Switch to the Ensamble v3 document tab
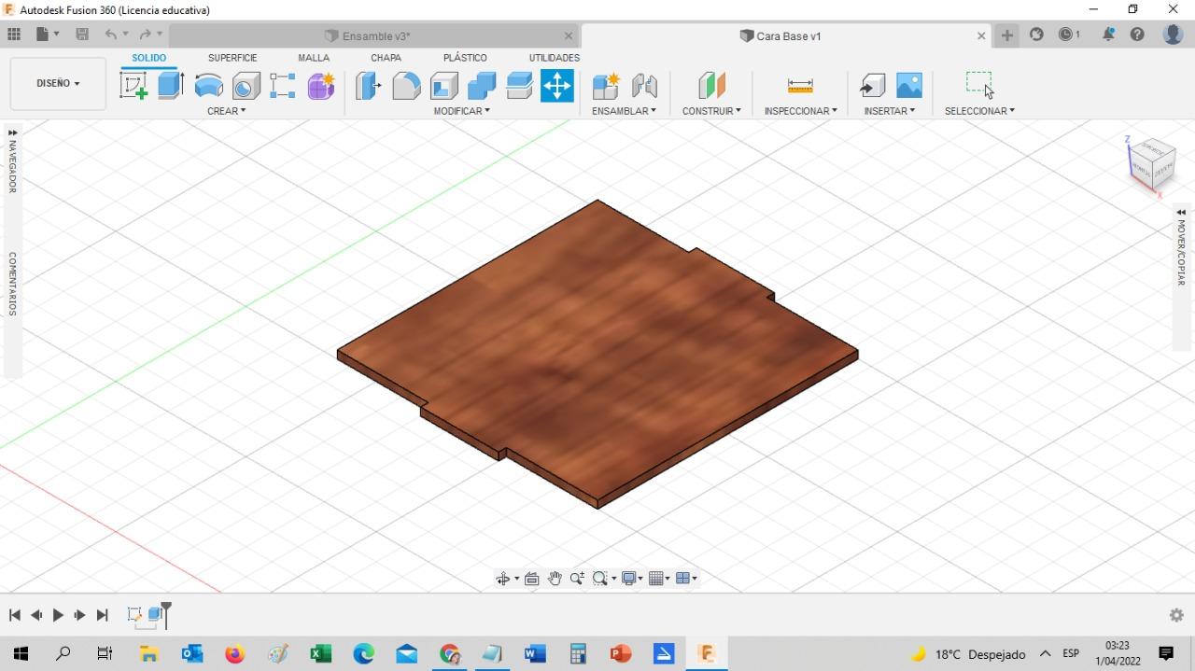 coord(373,35)
